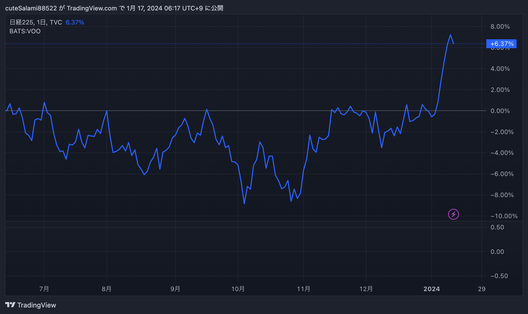528x314 pixels.
Task: Click the 12月 time axis label
Action: 366,289
